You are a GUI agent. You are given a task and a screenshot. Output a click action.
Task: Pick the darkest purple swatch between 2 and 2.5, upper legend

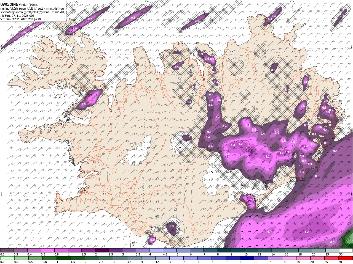pos(102,251)
